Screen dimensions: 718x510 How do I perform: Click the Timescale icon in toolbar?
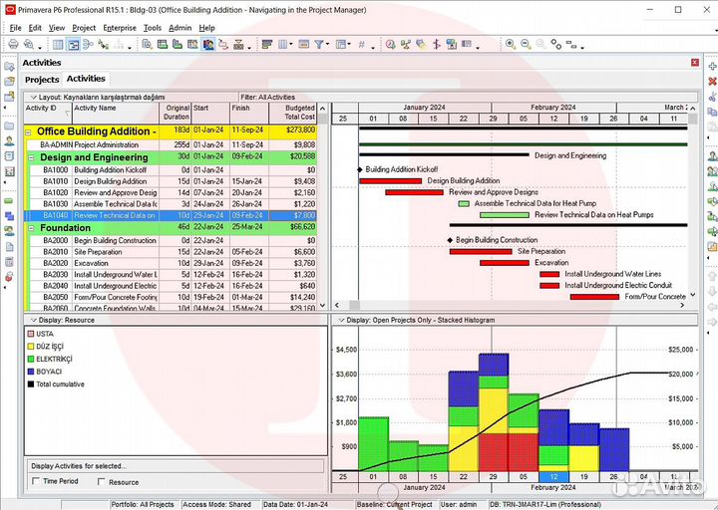(x=303, y=45)
